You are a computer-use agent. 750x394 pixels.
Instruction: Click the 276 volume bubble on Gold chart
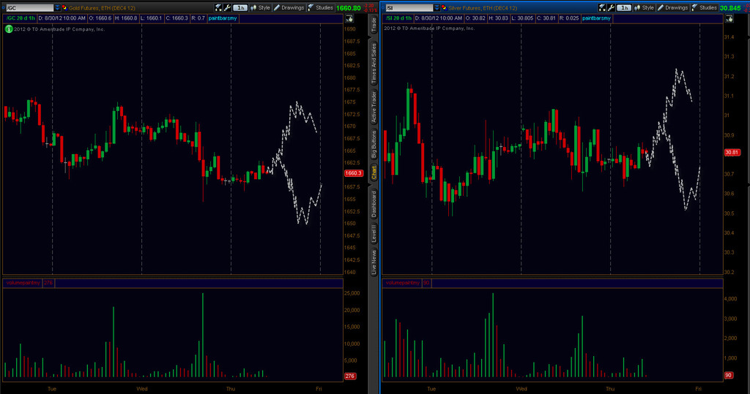click(350, 376)
